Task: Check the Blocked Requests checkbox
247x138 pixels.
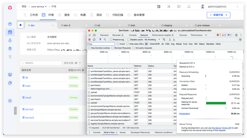Action: pyautogui.click(x=113, y=48)
